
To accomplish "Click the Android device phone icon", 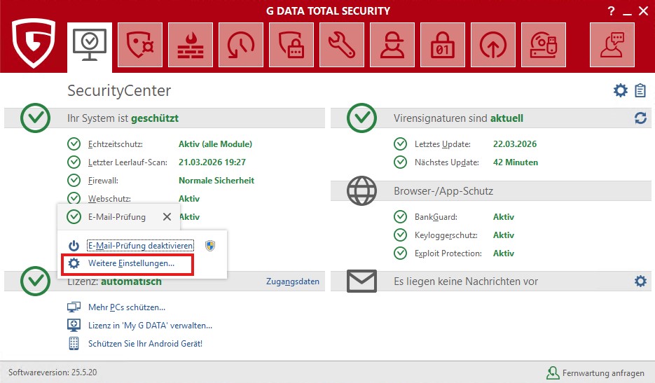I will [74, 343].
